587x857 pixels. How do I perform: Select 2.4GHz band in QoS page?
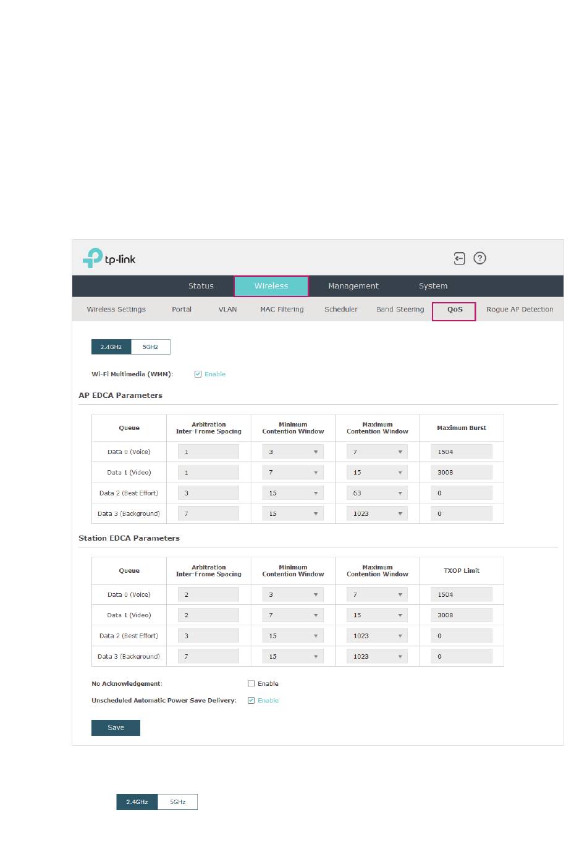coord(111,347)
